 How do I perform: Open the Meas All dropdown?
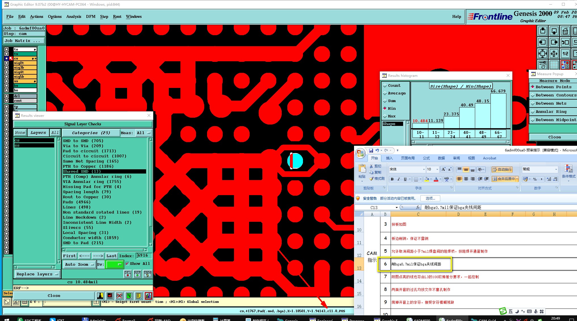[144, 133]
